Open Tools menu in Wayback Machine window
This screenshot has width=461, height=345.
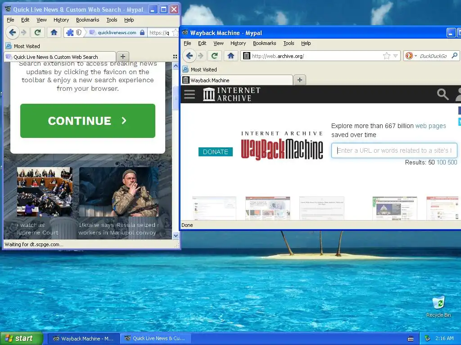click(289, 43)
